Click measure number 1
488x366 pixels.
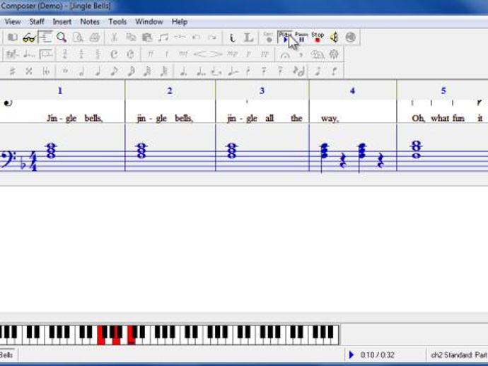60,91
